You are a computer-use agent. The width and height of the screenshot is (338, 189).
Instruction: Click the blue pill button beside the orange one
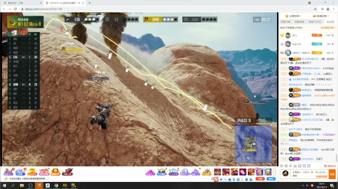point(271,179)
